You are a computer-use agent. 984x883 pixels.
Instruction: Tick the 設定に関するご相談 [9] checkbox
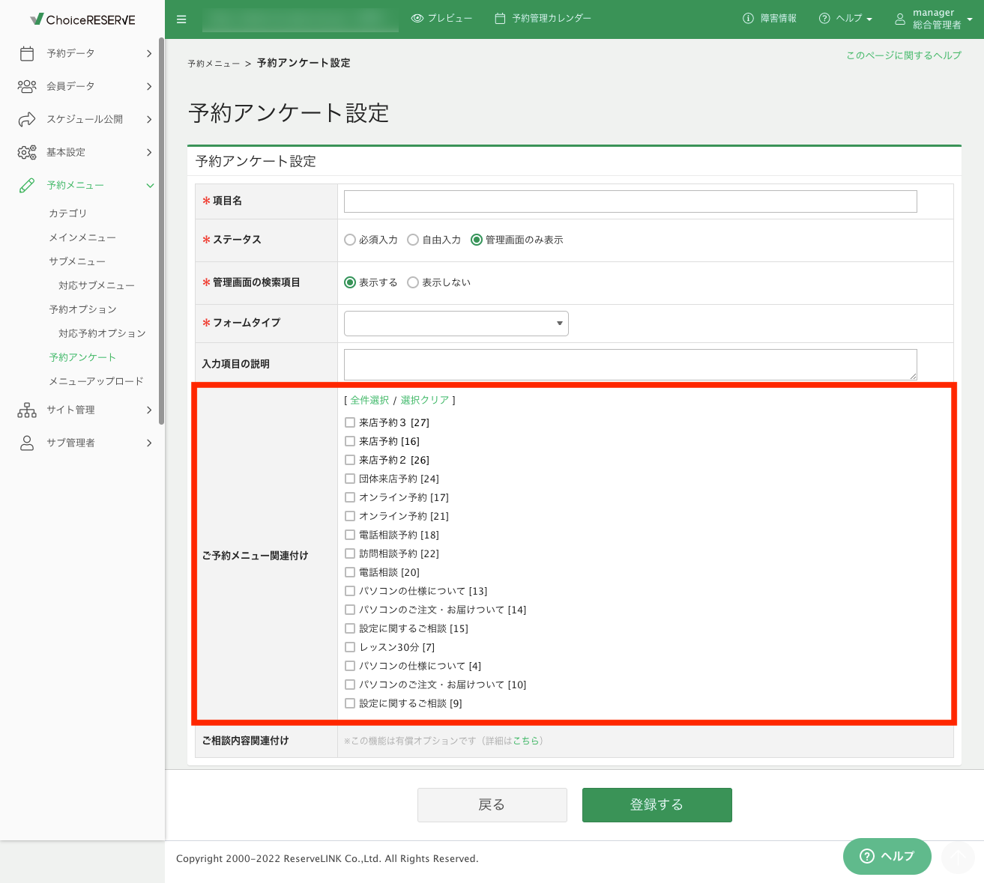point(350,703)
